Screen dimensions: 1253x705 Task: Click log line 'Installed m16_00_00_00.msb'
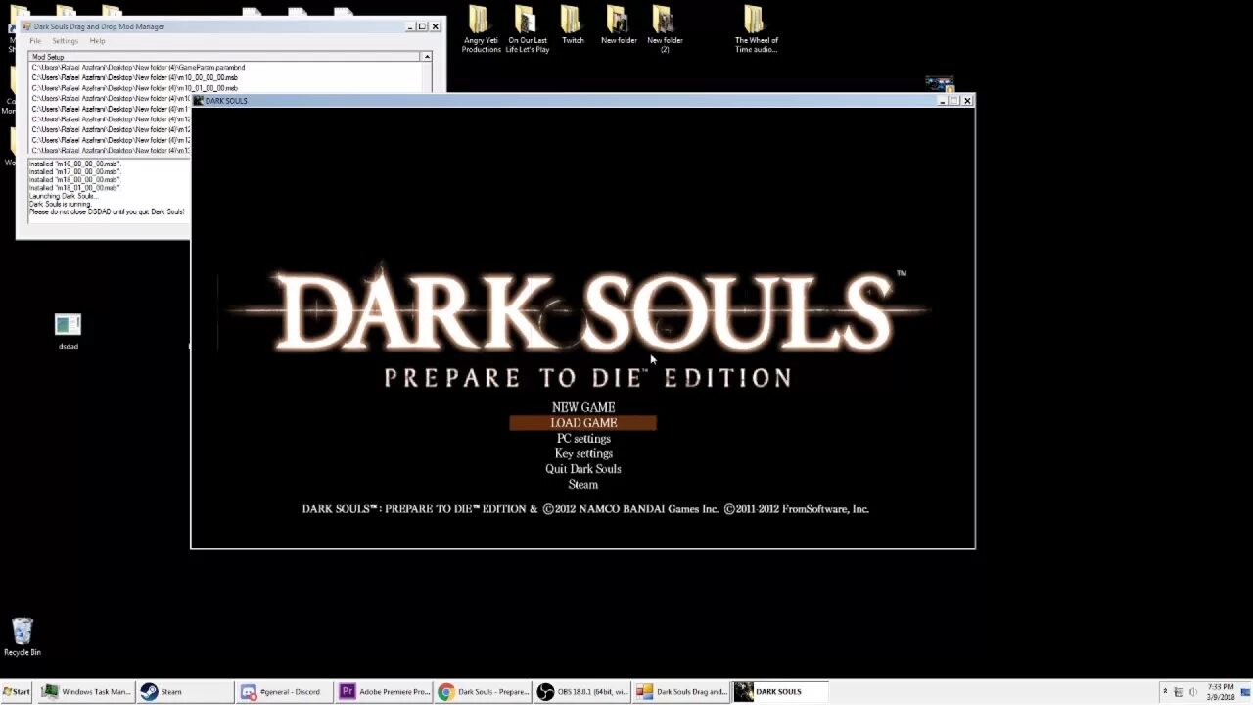click(74, 164)
